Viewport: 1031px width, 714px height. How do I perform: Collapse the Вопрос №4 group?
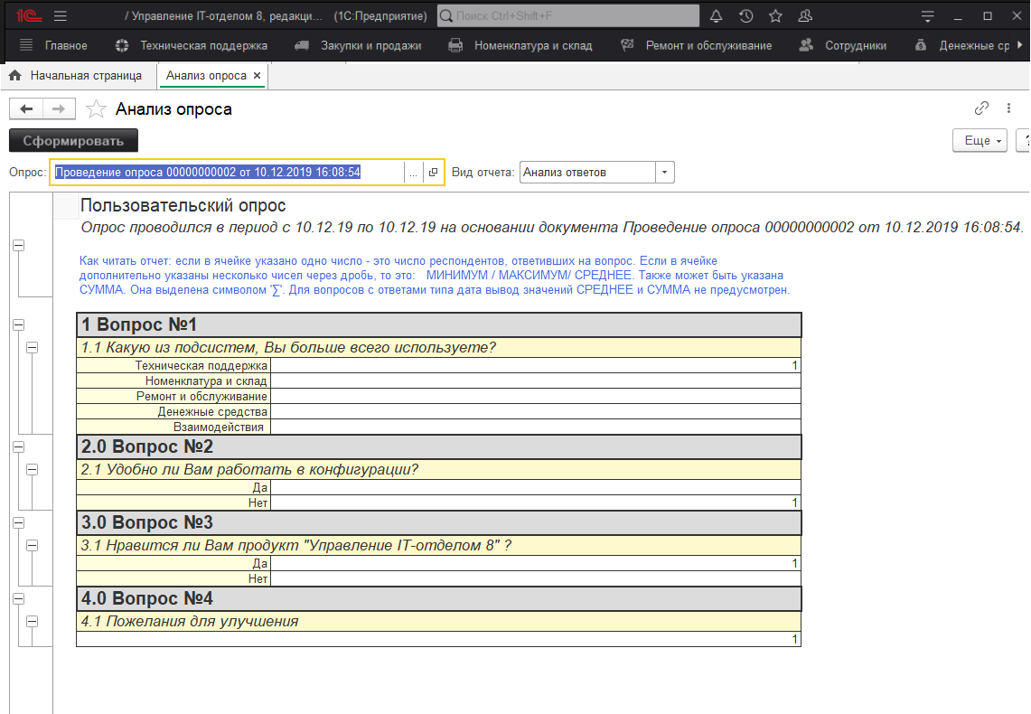(x=18, y=598)
